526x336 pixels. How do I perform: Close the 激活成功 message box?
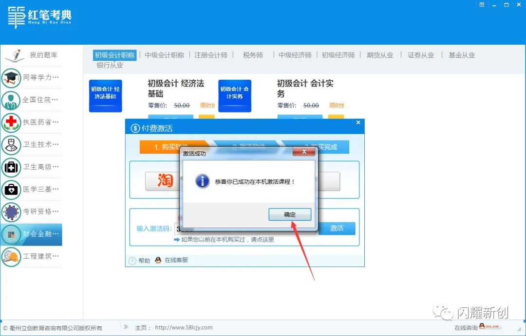pyautogui.click(x=304, y=151)
